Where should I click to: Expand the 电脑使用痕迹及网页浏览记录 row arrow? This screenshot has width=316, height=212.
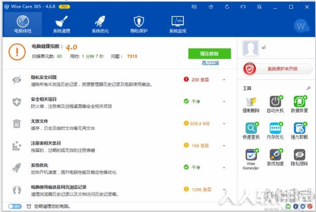point(224,189)
